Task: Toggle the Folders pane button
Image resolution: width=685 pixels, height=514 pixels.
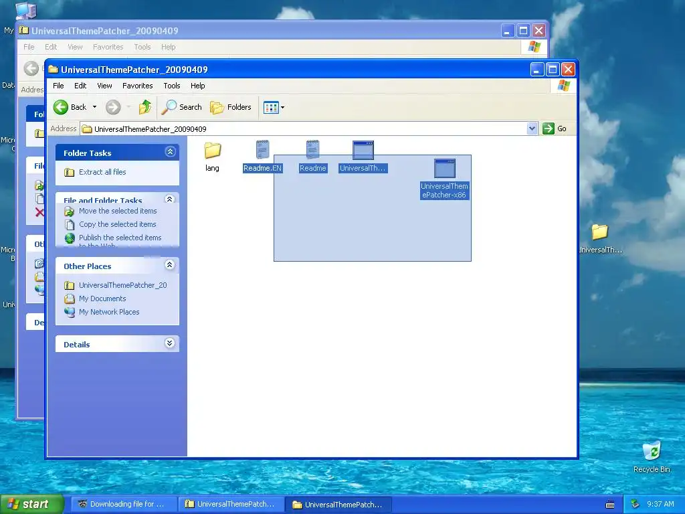Action: (x=231, y=107)
